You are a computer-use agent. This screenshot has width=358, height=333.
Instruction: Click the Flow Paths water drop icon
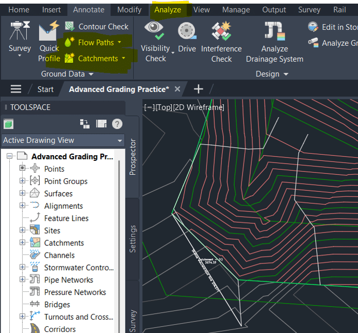point(70,42)
